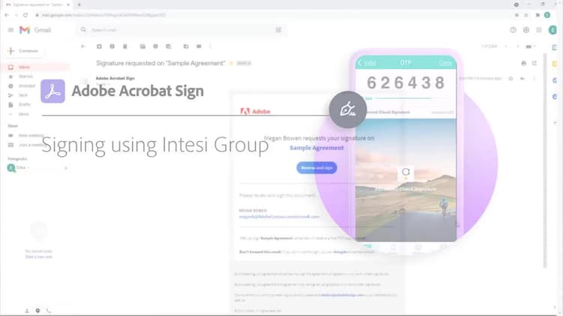The height and width of the screenshot is (316, 563).
Task: Open the conversation in a new window
Action: click(534, 63)
